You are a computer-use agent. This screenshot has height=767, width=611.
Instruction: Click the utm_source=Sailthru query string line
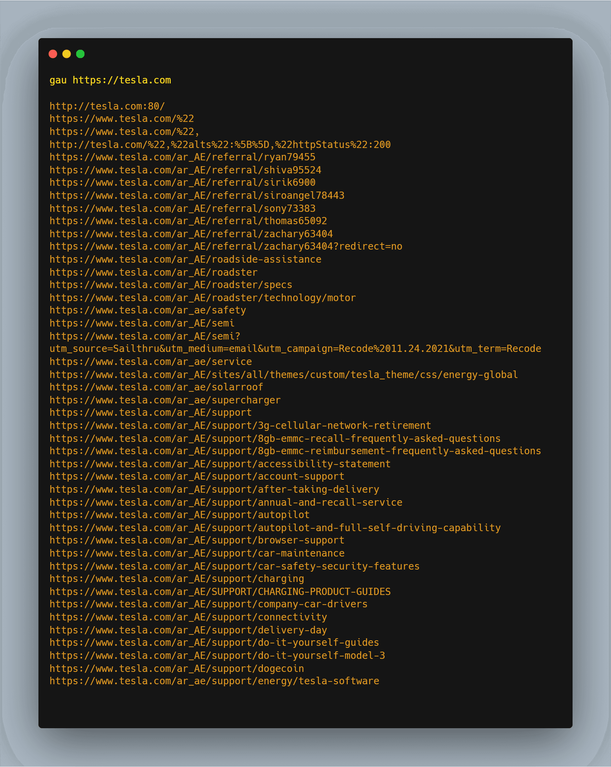295,348
